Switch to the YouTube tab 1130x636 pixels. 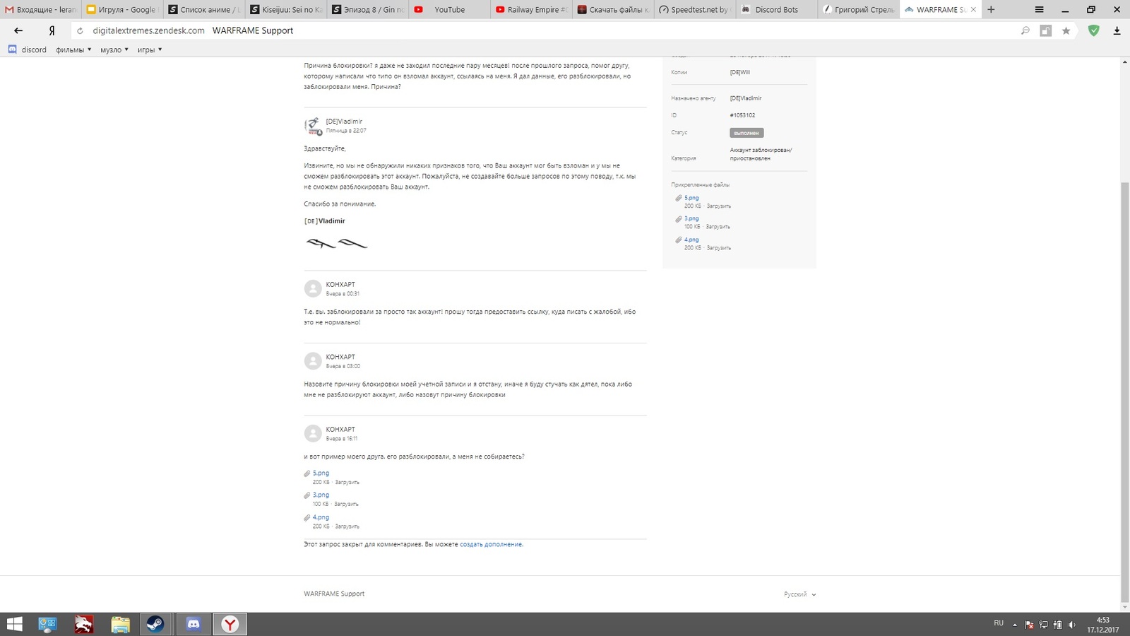click(449, 9)
